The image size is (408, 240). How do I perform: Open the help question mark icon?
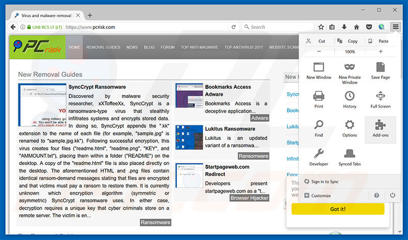(376, 196)
